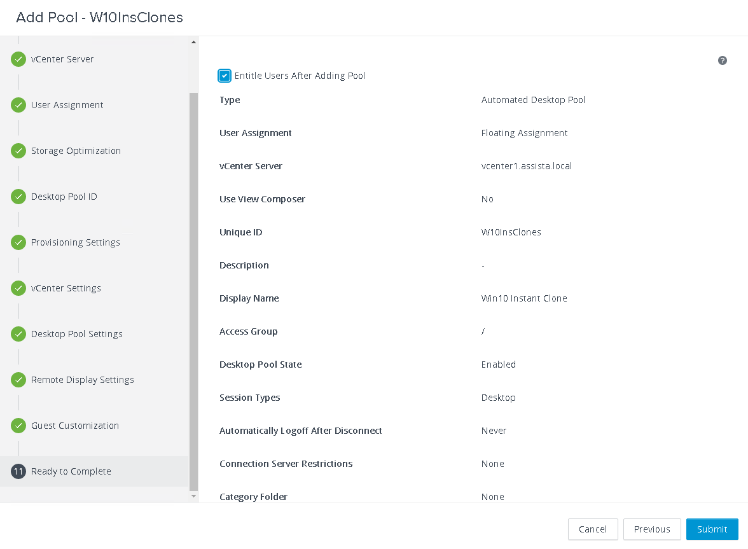The image size is (748, 549).
Task: Click the Use View Composer value No
Action: pos(487,199)
